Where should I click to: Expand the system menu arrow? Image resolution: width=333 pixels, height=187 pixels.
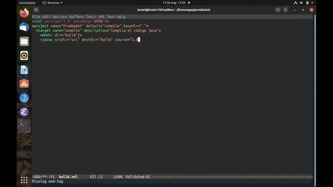coord(312,3)
